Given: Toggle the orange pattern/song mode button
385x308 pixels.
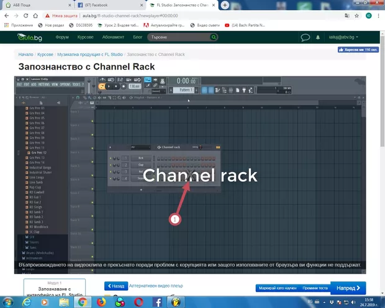Looking at the screenshot, I should (x=101, y=86).
